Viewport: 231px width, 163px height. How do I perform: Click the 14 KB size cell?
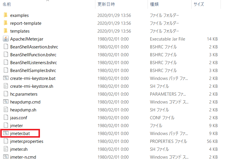[x=212, y=39]
